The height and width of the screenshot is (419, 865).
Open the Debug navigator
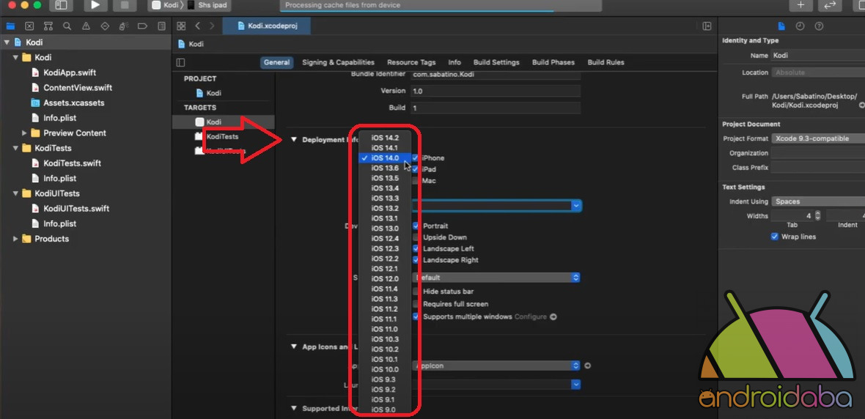point(124,26)
